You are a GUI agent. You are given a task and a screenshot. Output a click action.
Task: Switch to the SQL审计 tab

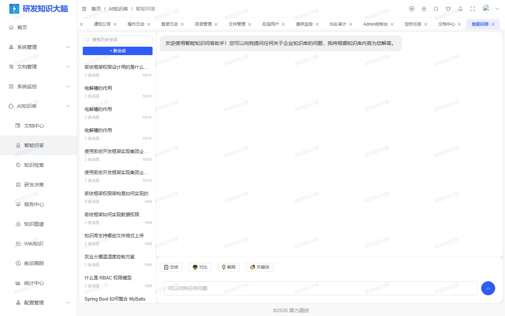click(338, 24)
